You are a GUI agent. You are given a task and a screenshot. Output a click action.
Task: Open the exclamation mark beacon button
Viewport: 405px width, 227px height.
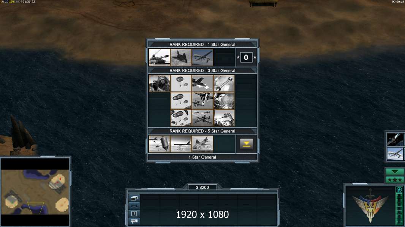tap(134, 213)
